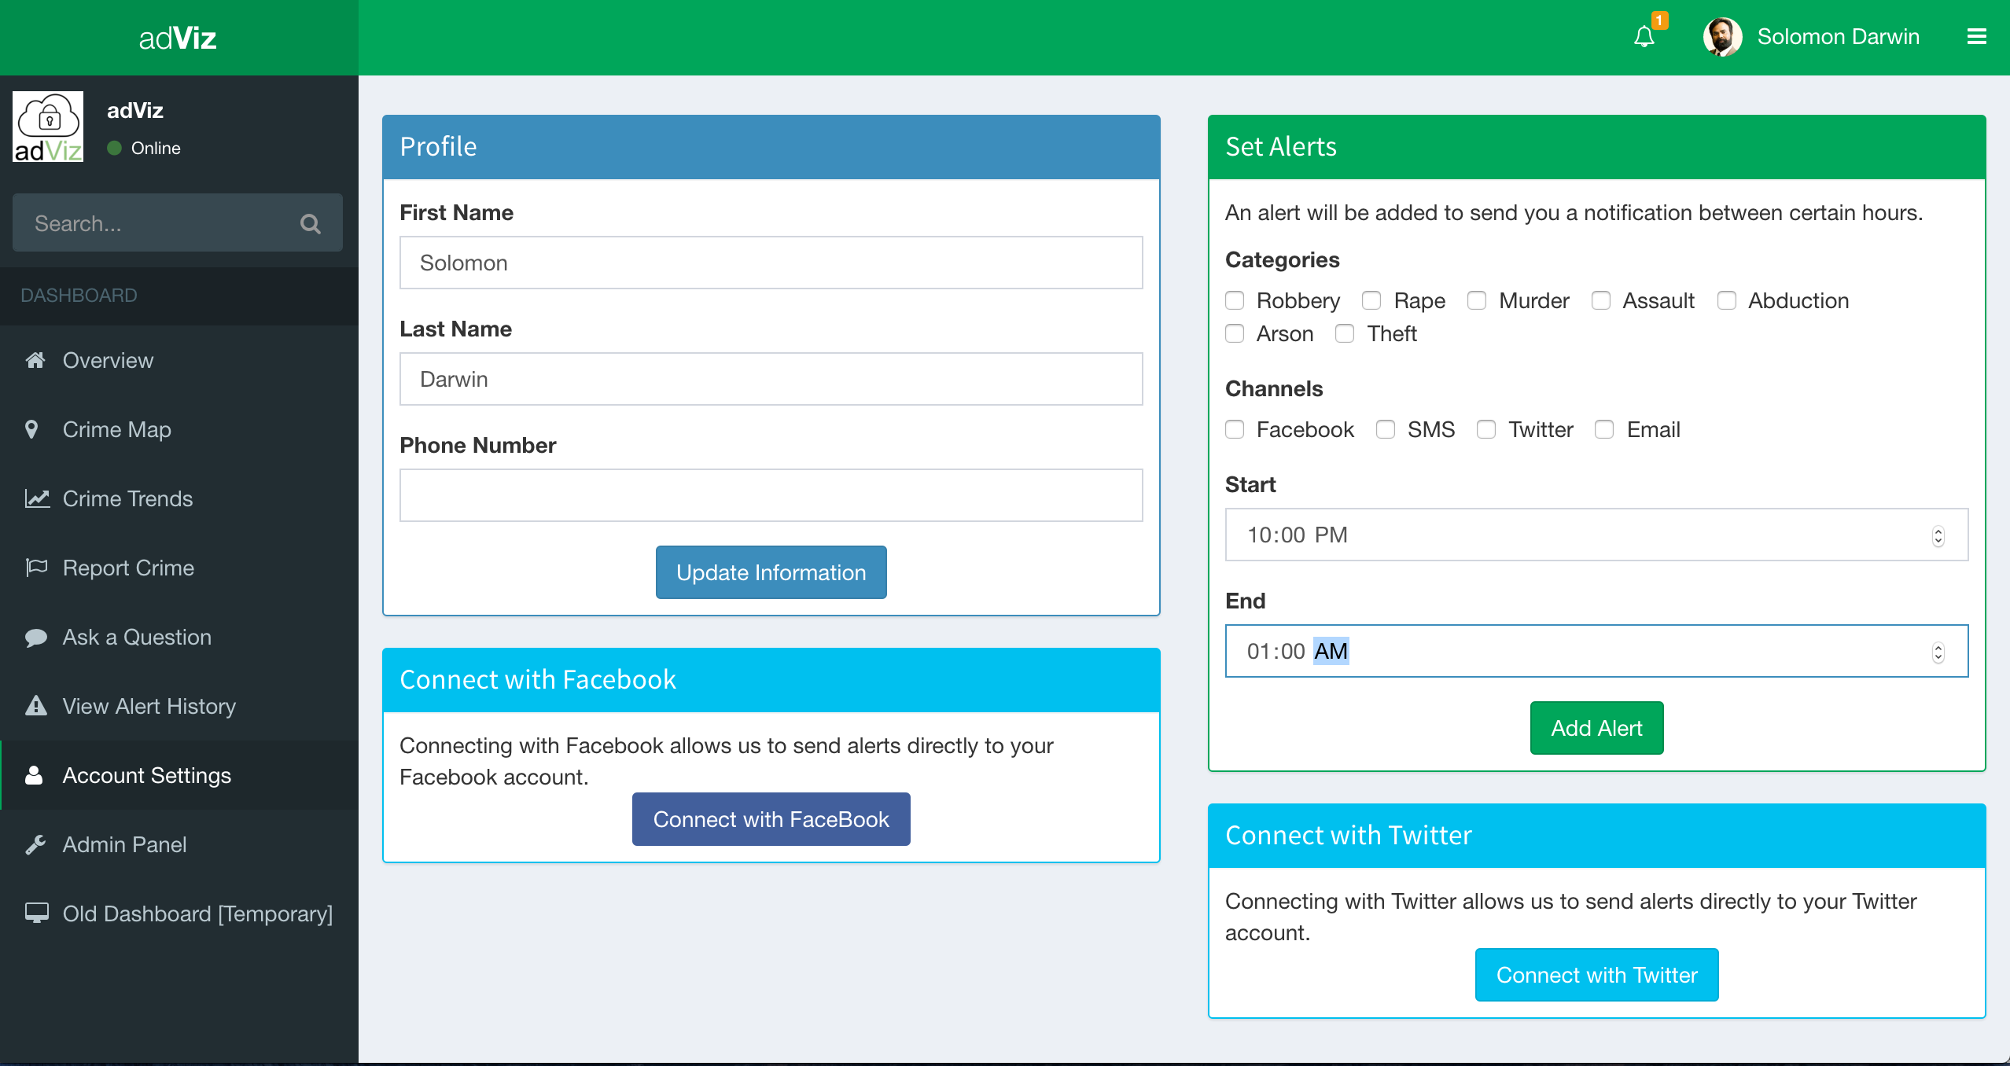Check the Assault checkbox
The height and width of the screenshot is (1066, 2010).
click(x=1600, y=300)
